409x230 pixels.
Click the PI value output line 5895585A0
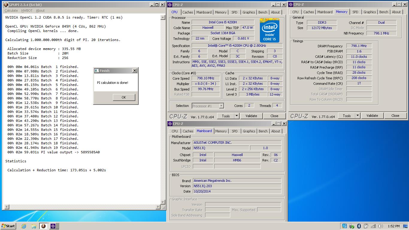[54, 152]
